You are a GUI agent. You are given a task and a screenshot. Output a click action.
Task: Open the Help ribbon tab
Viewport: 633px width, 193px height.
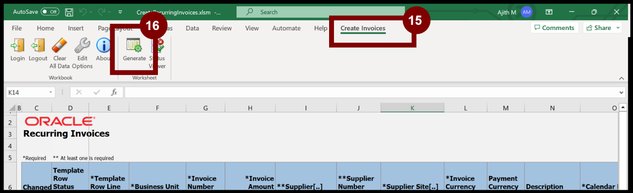tap(321, 28)
